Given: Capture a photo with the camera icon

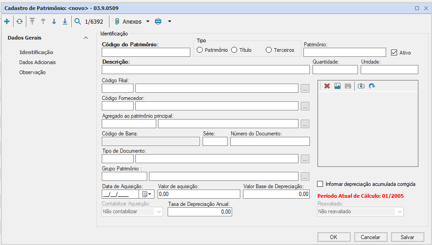Looking at the screenshot, I should click(361, 86).
